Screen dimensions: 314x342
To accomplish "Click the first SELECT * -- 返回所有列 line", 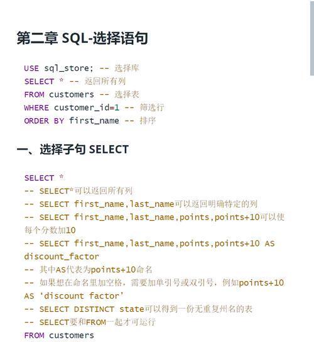I will point(75,81).
